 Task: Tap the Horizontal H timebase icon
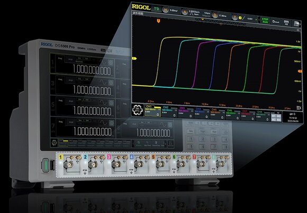point(166,10)
